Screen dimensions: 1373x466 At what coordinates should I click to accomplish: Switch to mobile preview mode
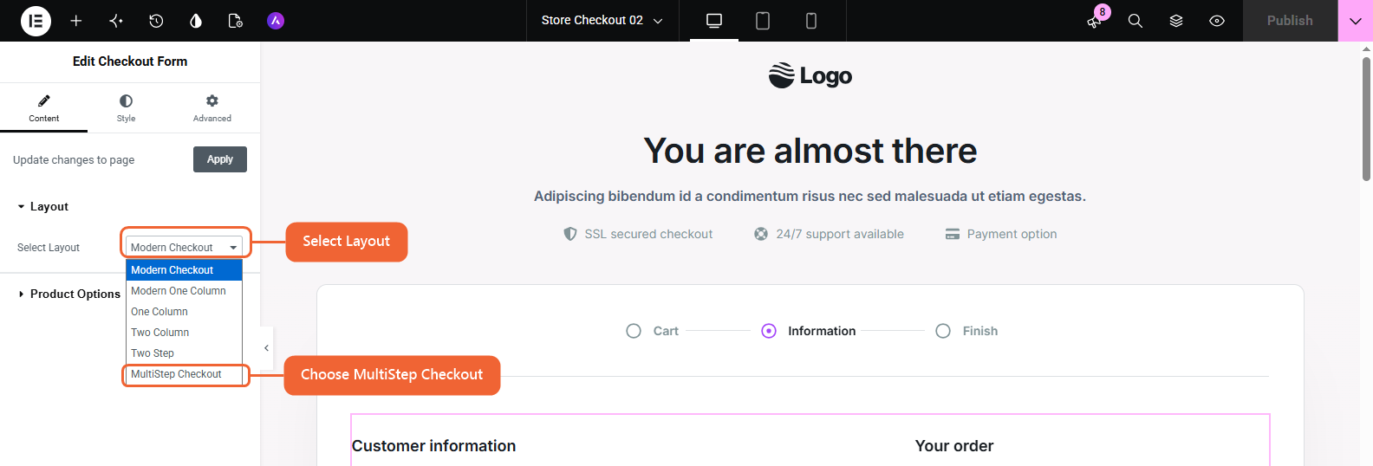(x=811, y=21)
